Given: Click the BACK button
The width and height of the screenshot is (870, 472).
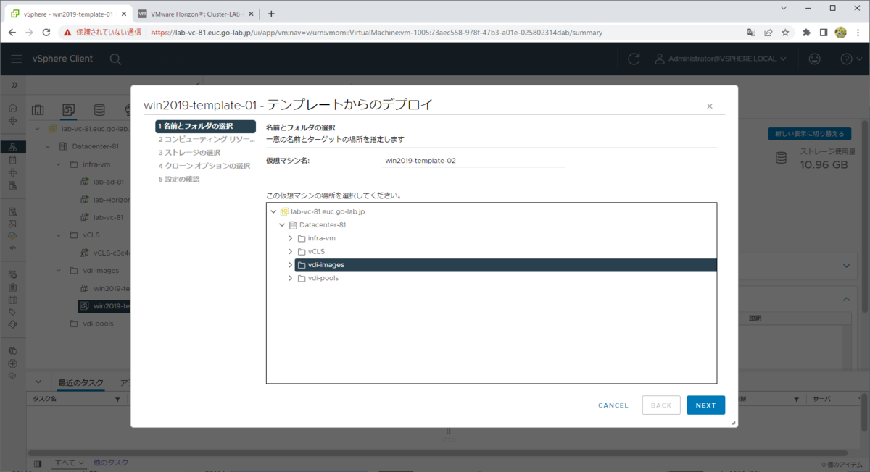Looking at the screenshot, I should 661,405.
